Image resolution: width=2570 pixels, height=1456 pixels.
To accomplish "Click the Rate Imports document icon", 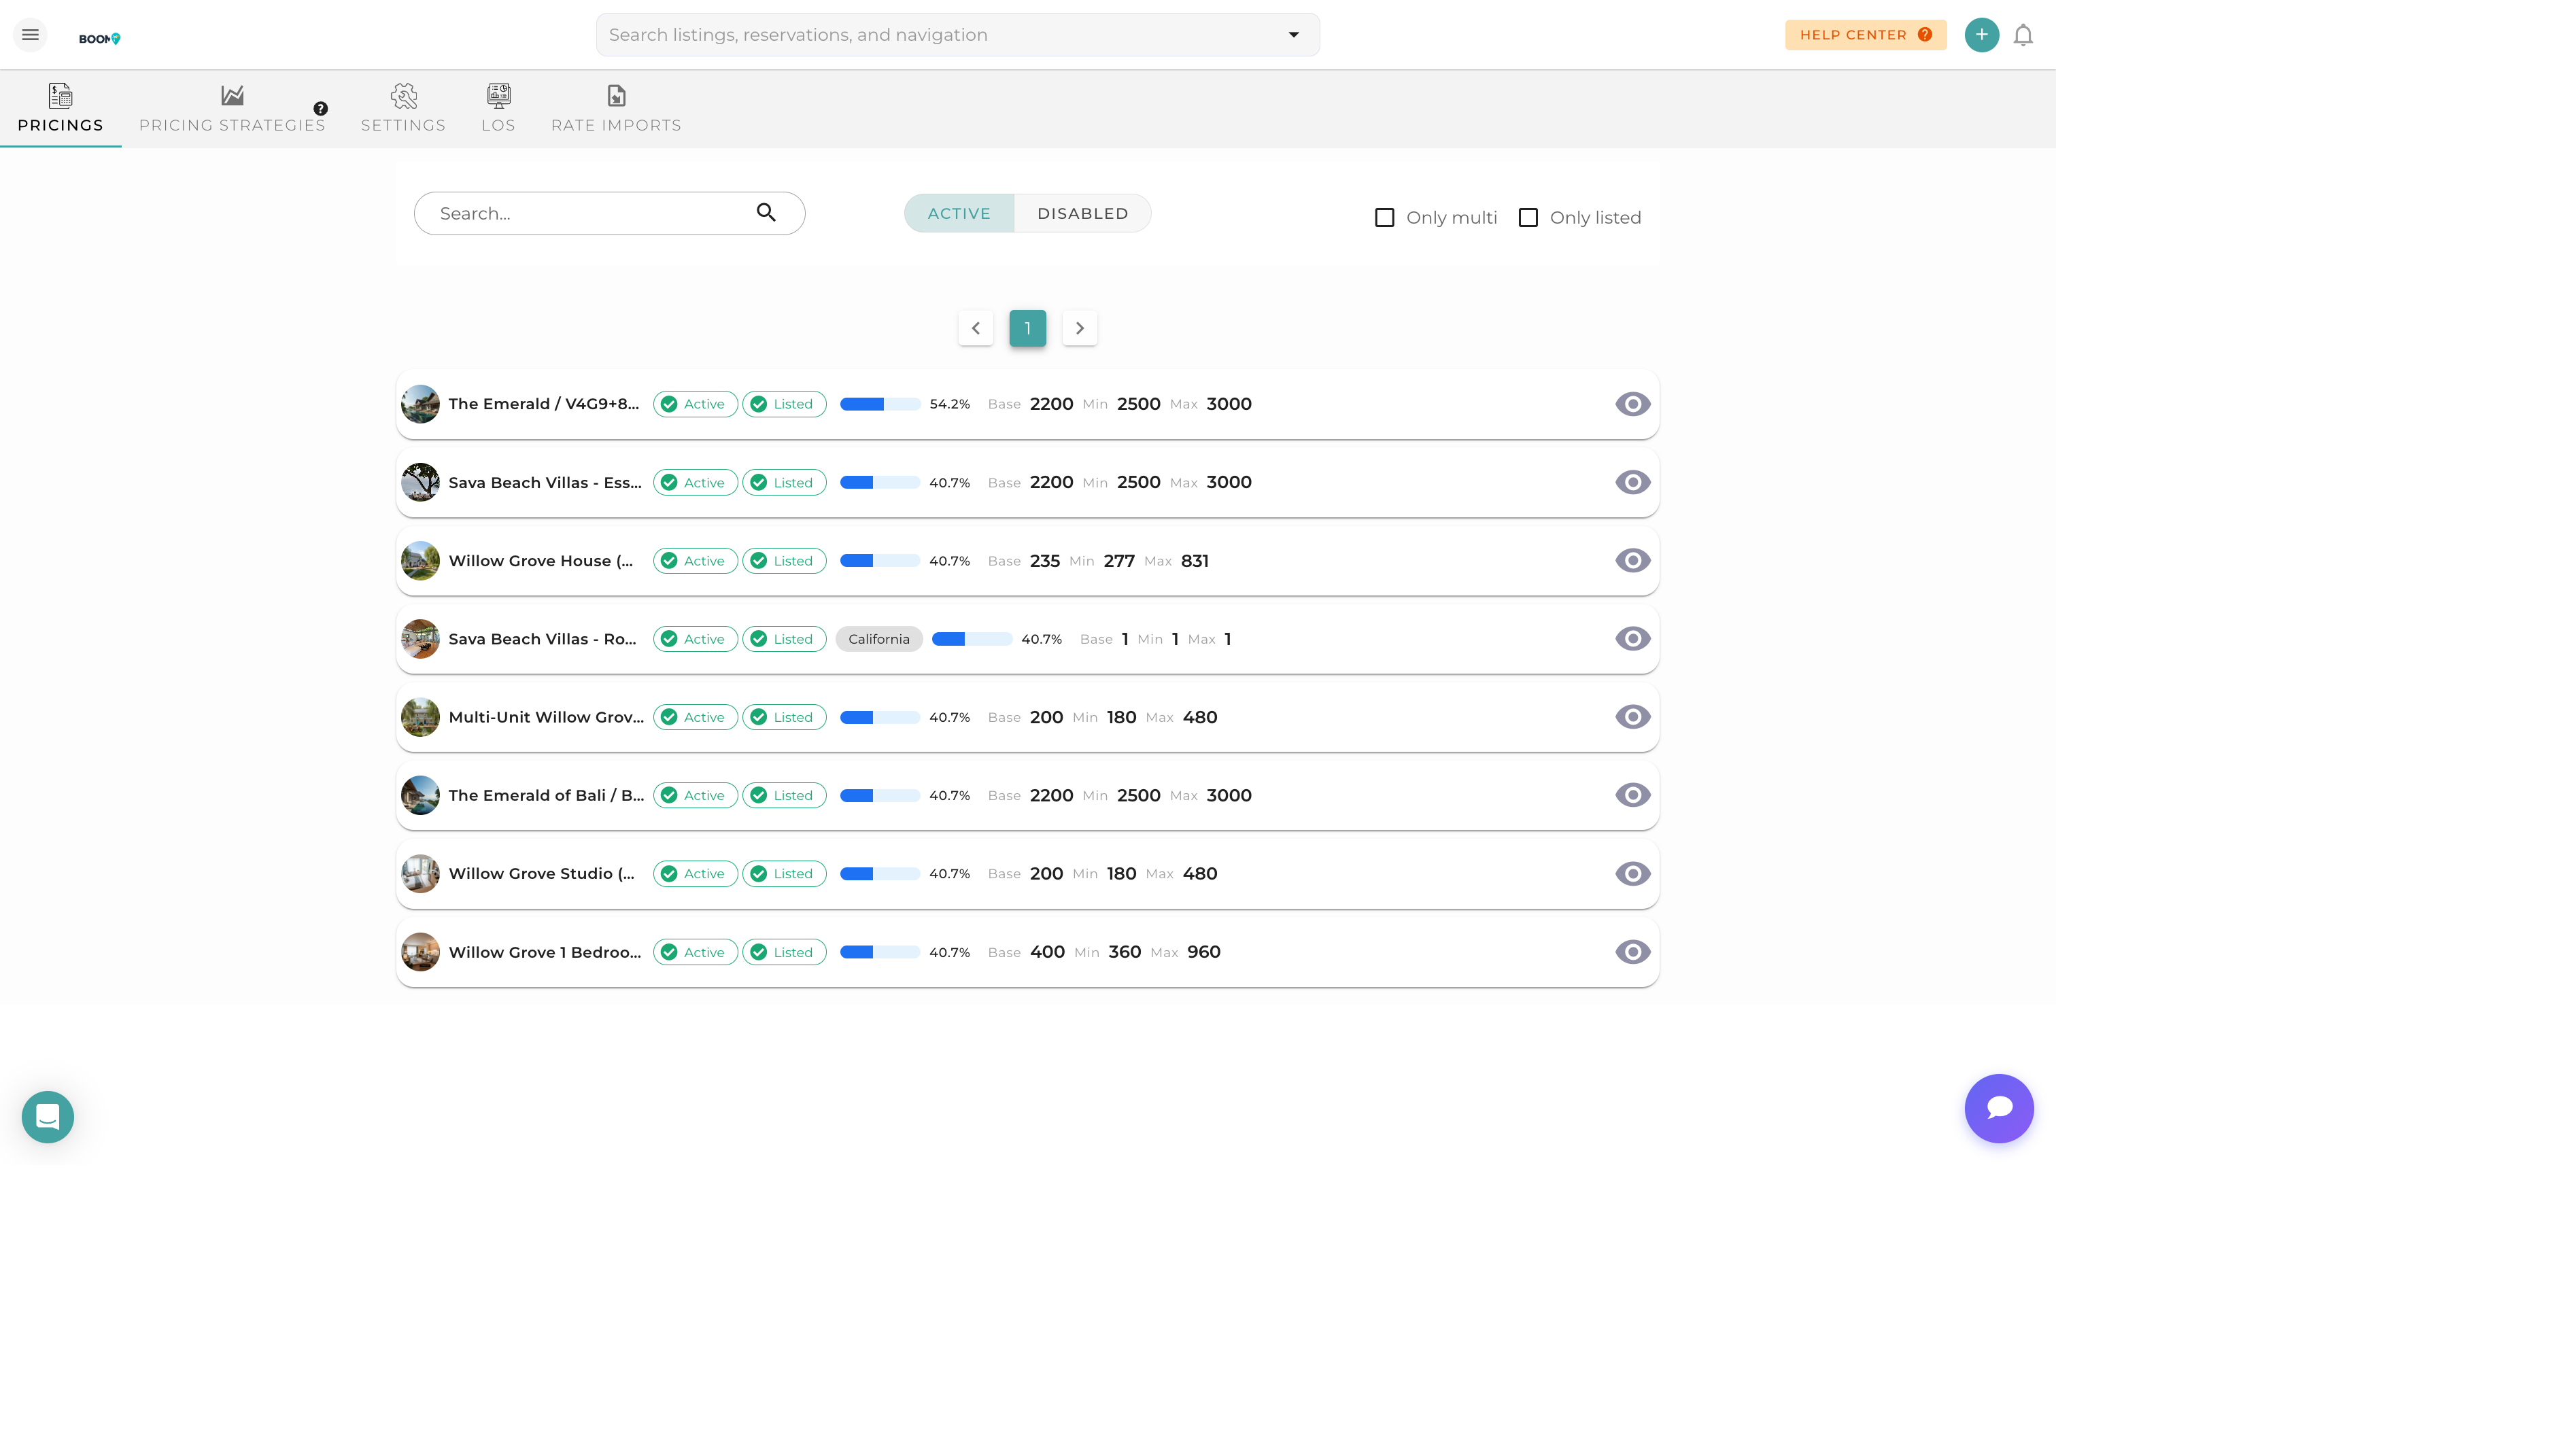I will point(616,95).
